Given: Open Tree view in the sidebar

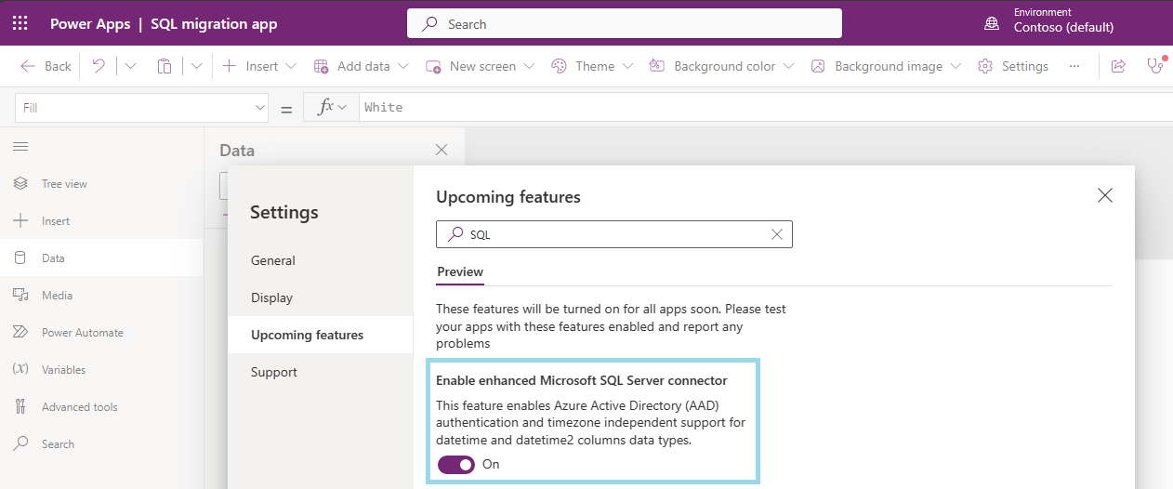Looking at the screenshot, I should [101, 184].
